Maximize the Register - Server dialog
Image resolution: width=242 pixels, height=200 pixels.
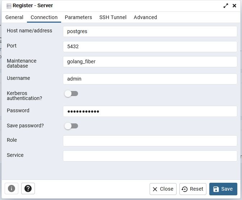point(226,6)
